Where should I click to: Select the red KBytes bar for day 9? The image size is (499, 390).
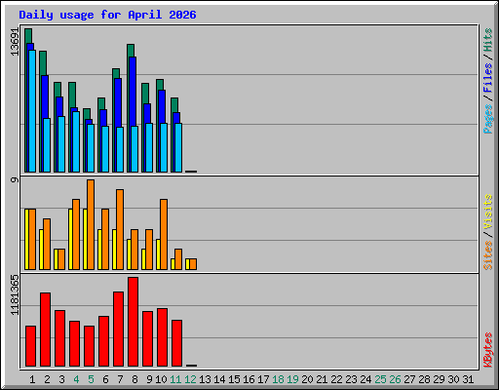point(147,339)
